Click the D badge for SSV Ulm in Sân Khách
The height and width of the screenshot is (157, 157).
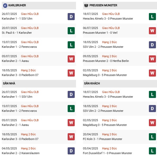click(153, 108)
